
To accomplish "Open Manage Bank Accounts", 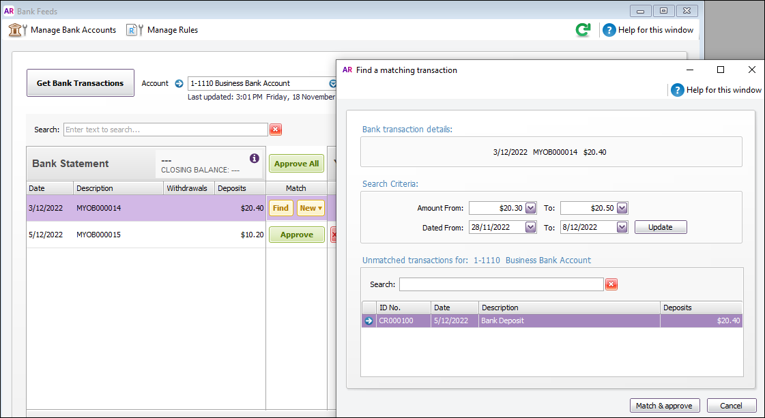I will pos(63,30).
